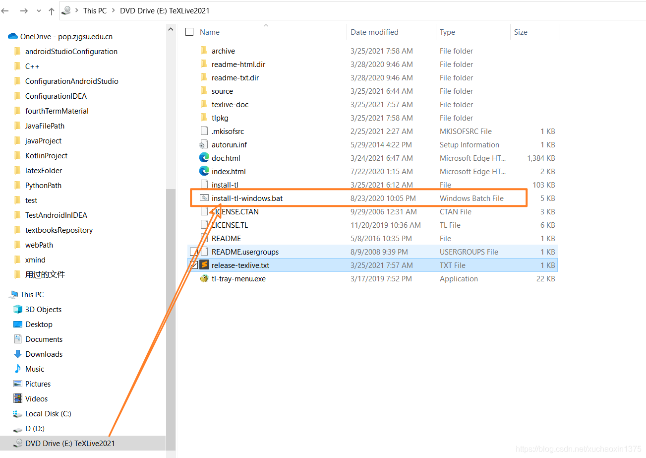Sort by Type column header
Viewport: 646px width, 458px height.
[447, 32]
